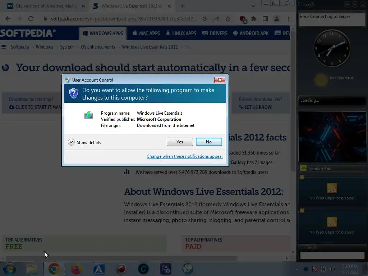This screenshot has height=276, width=368.
Task: Click the share page icon in address bar
Action: pos(216,19)
